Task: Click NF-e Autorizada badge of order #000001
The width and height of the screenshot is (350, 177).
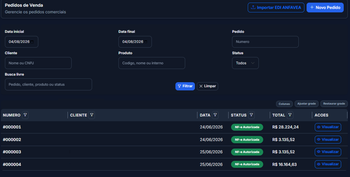Action: [247, 127]
